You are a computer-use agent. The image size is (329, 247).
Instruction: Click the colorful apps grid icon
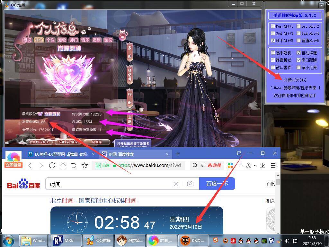coord(230,166)
